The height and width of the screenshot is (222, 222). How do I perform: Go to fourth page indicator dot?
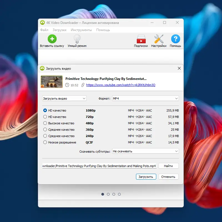tap(119, 194)
